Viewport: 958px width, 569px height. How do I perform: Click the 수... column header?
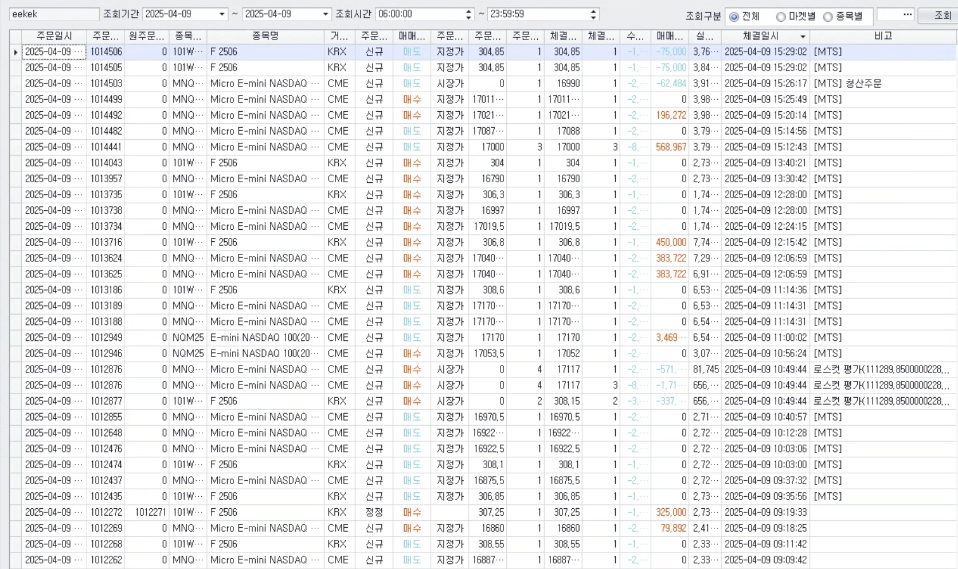pos(635,36)
